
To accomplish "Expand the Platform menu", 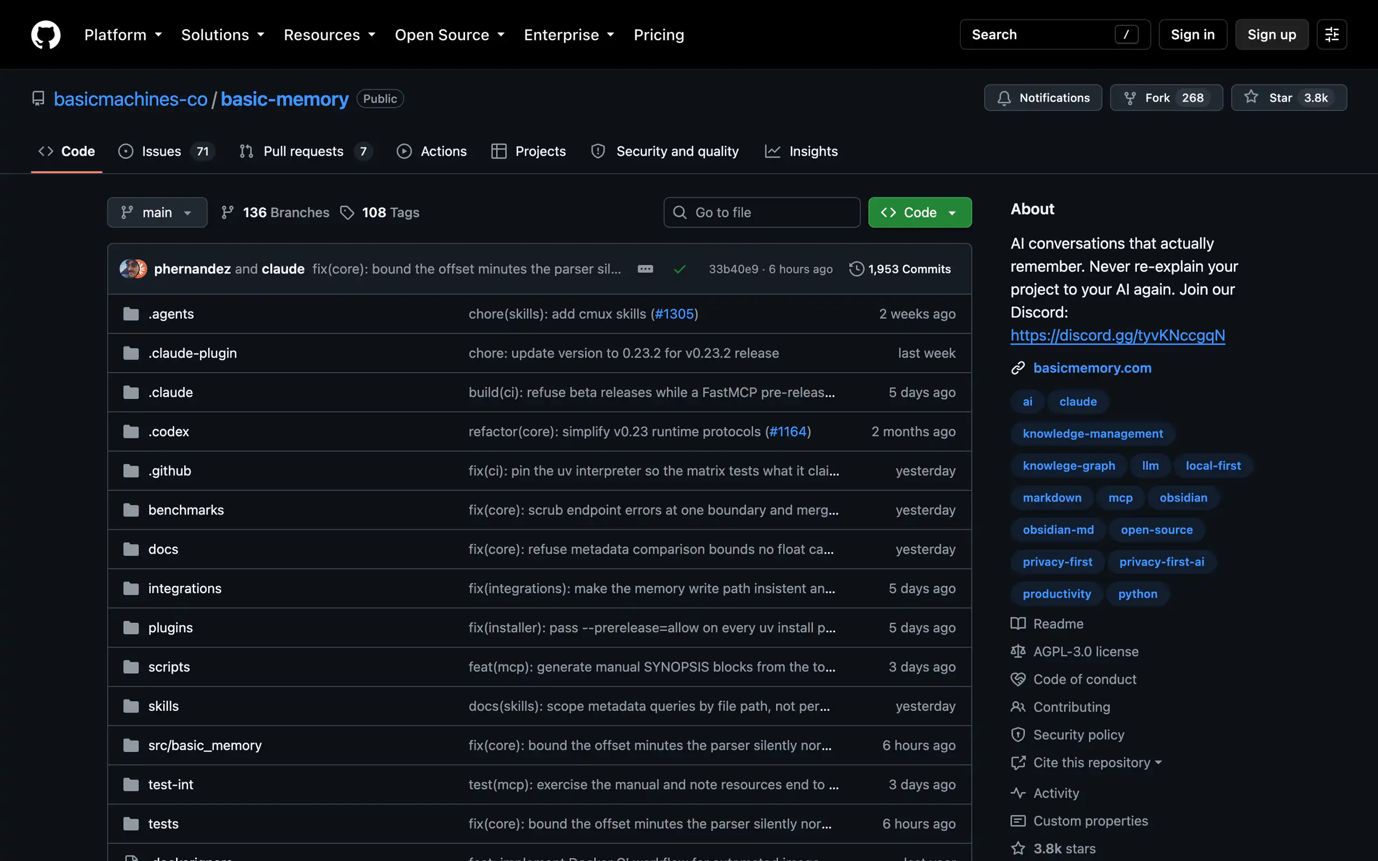I will pos(124,35).
